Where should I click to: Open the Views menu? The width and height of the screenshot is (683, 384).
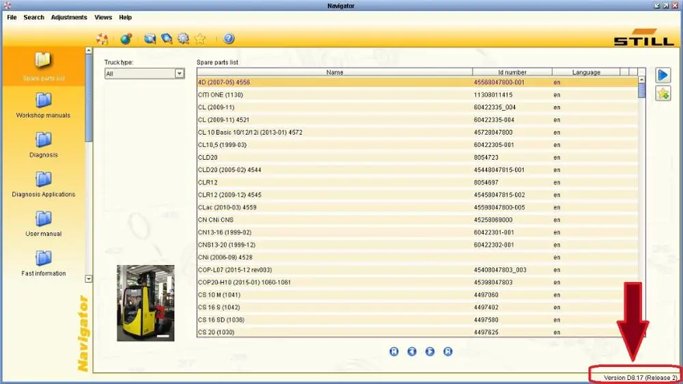coord(103,18)
